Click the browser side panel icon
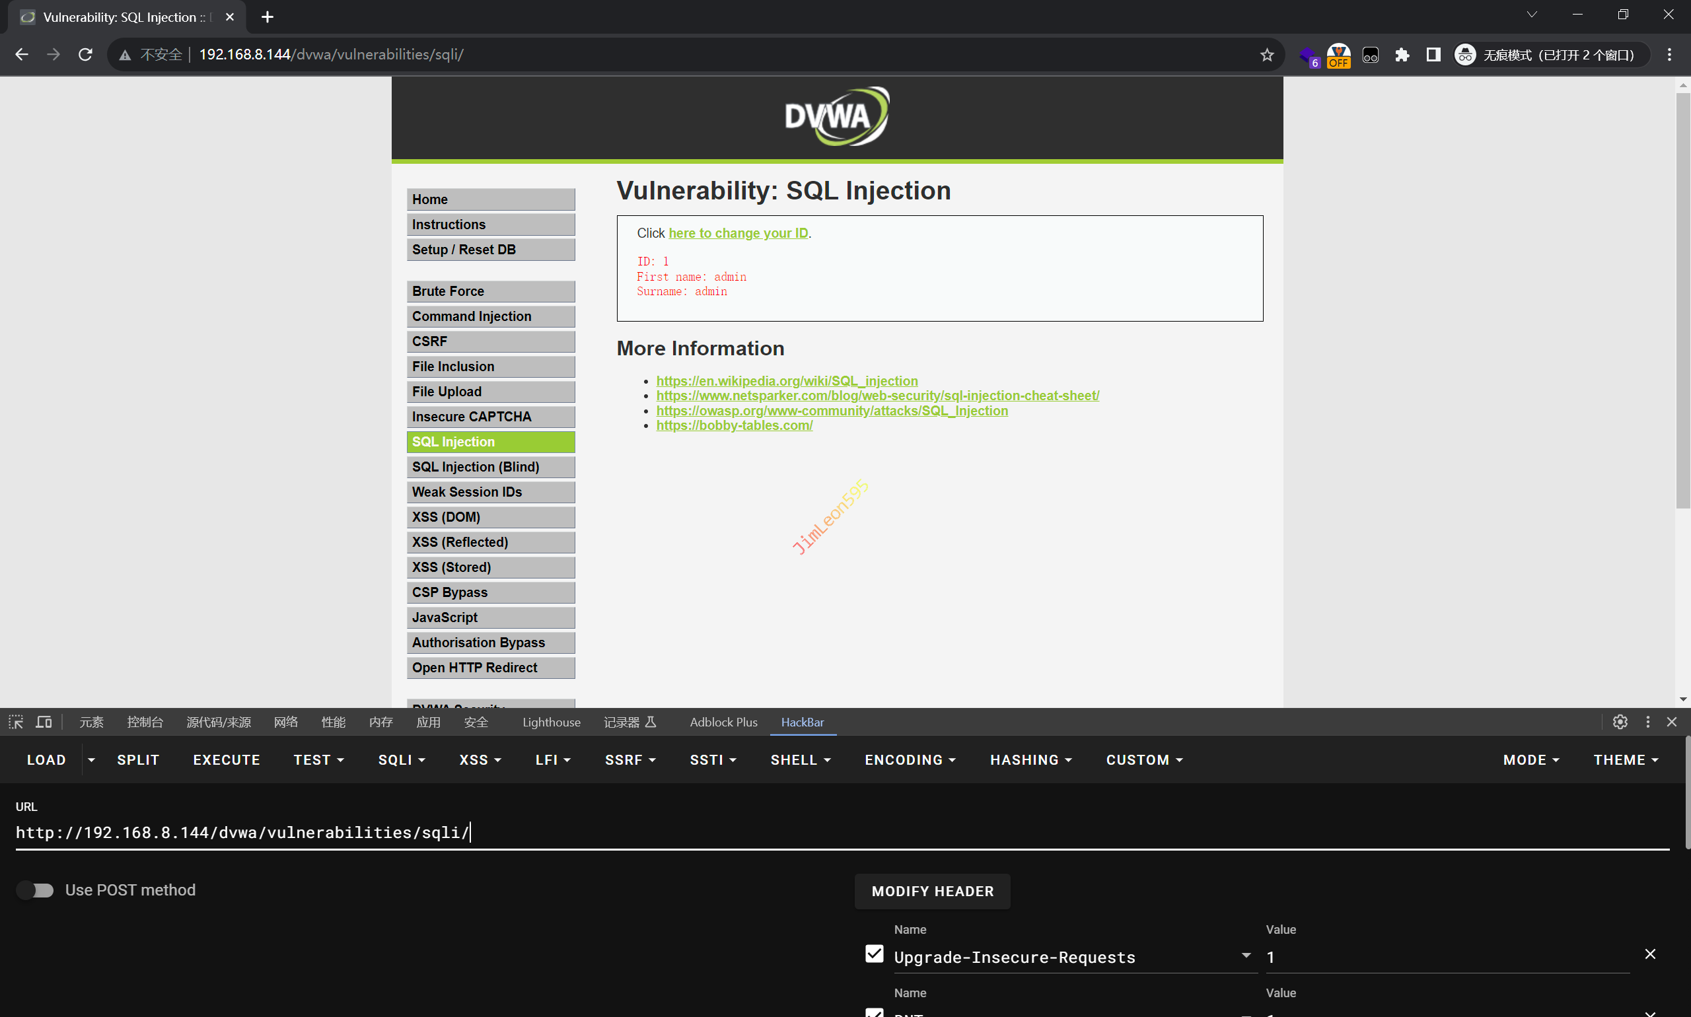The height and width of the screenshot is (1017, 1691). point(1433,55)
